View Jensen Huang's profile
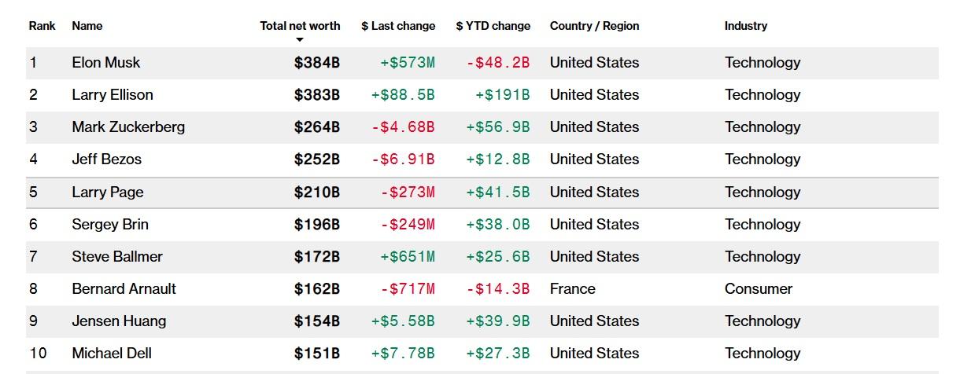960x374 pixels. pos(119,321)
